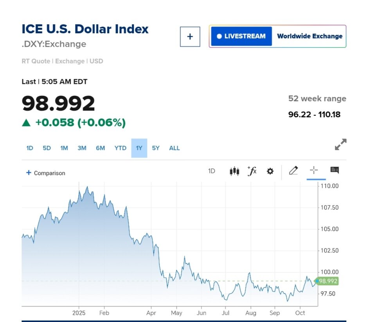This screenshot has width=365, height=322.
Task: Click the 98.992 price label on chart
Action: 328,281
